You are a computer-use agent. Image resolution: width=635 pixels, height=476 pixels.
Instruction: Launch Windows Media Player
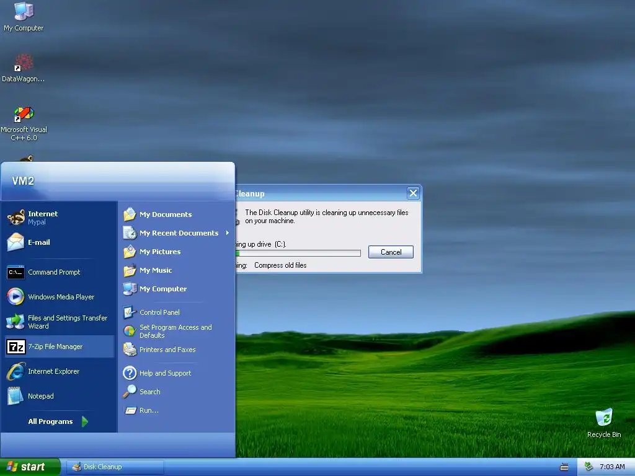pos(59,297)
